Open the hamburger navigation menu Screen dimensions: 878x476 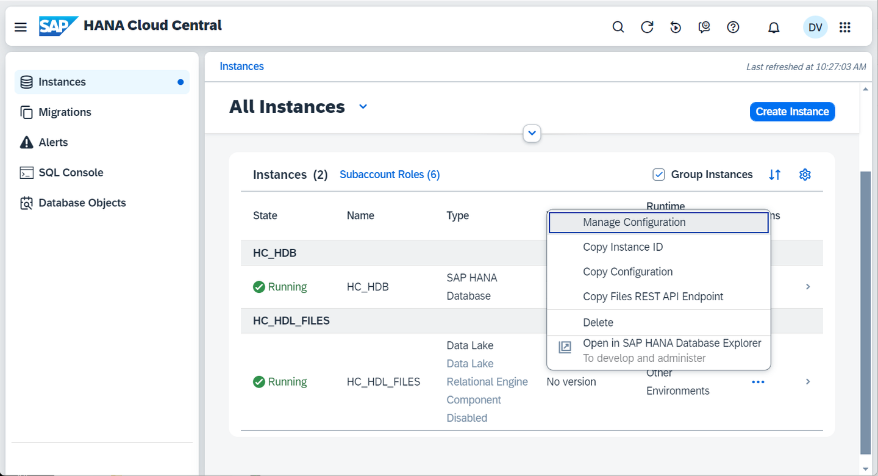21,27
